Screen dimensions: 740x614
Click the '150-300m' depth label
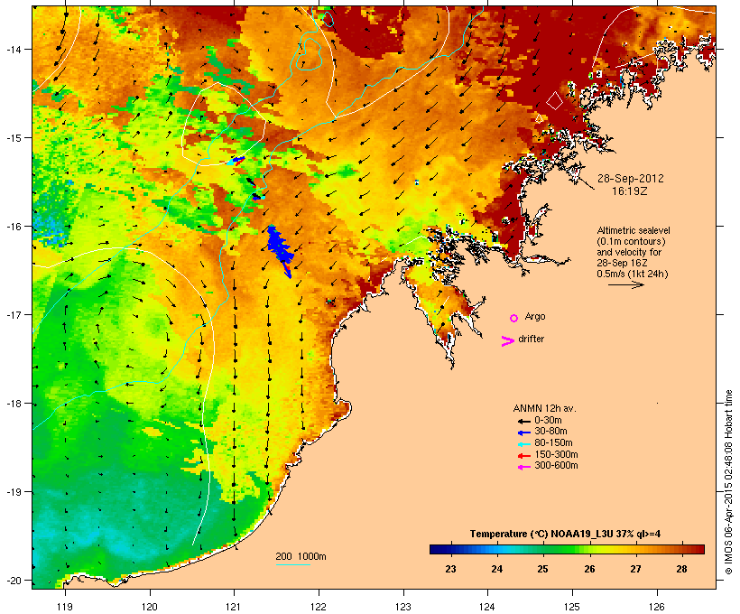pos(556,454)
